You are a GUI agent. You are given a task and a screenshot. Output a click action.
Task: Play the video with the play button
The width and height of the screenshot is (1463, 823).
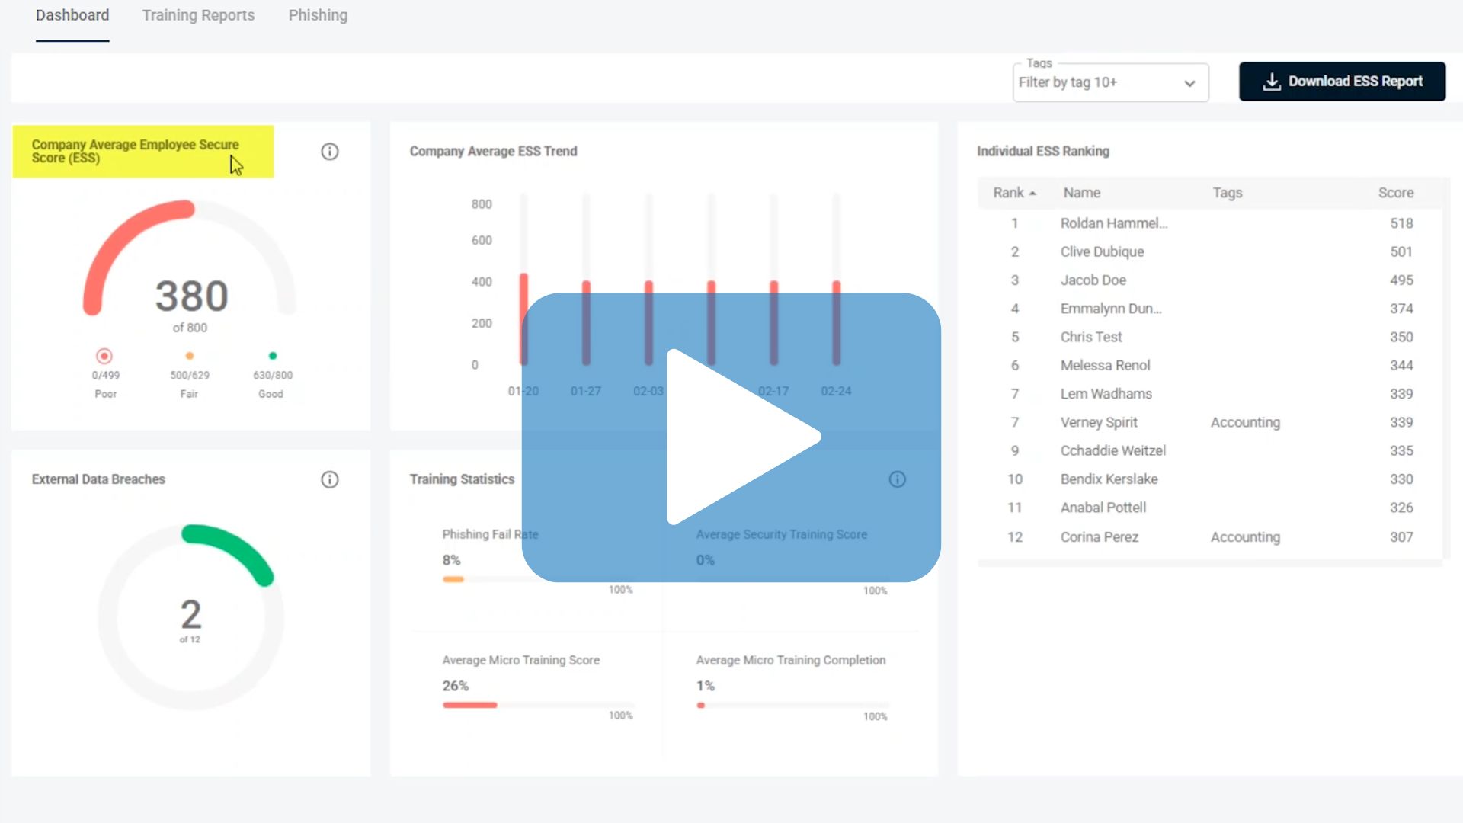(731, 437)
